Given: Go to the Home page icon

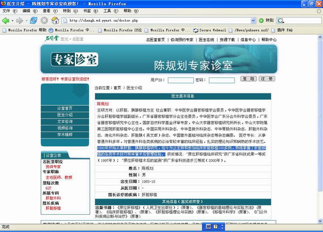Looking at the screenshot, I should point(55,20).
